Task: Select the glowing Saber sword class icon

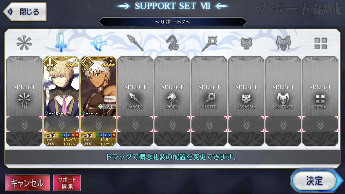Action: 61,42
